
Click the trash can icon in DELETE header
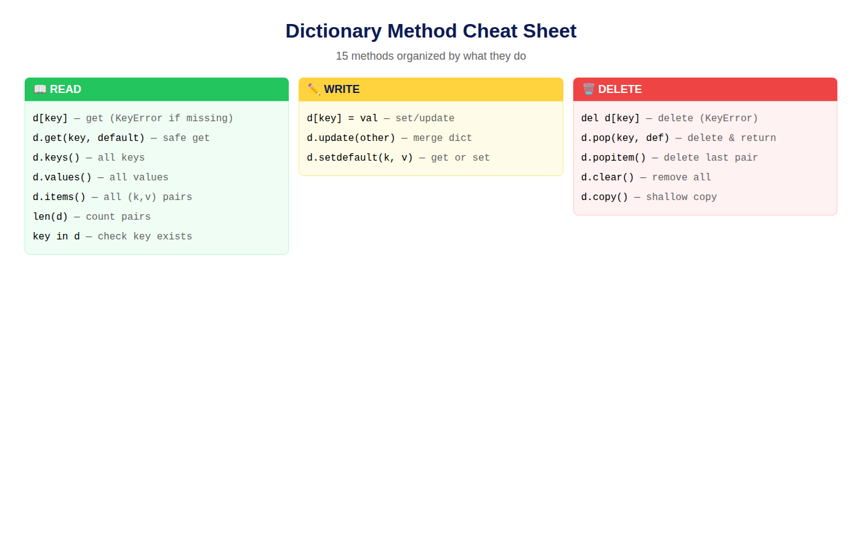tap(588, 89)
